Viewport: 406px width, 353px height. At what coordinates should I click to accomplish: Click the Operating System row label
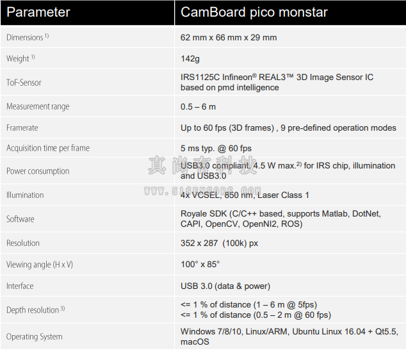[35, 336]
